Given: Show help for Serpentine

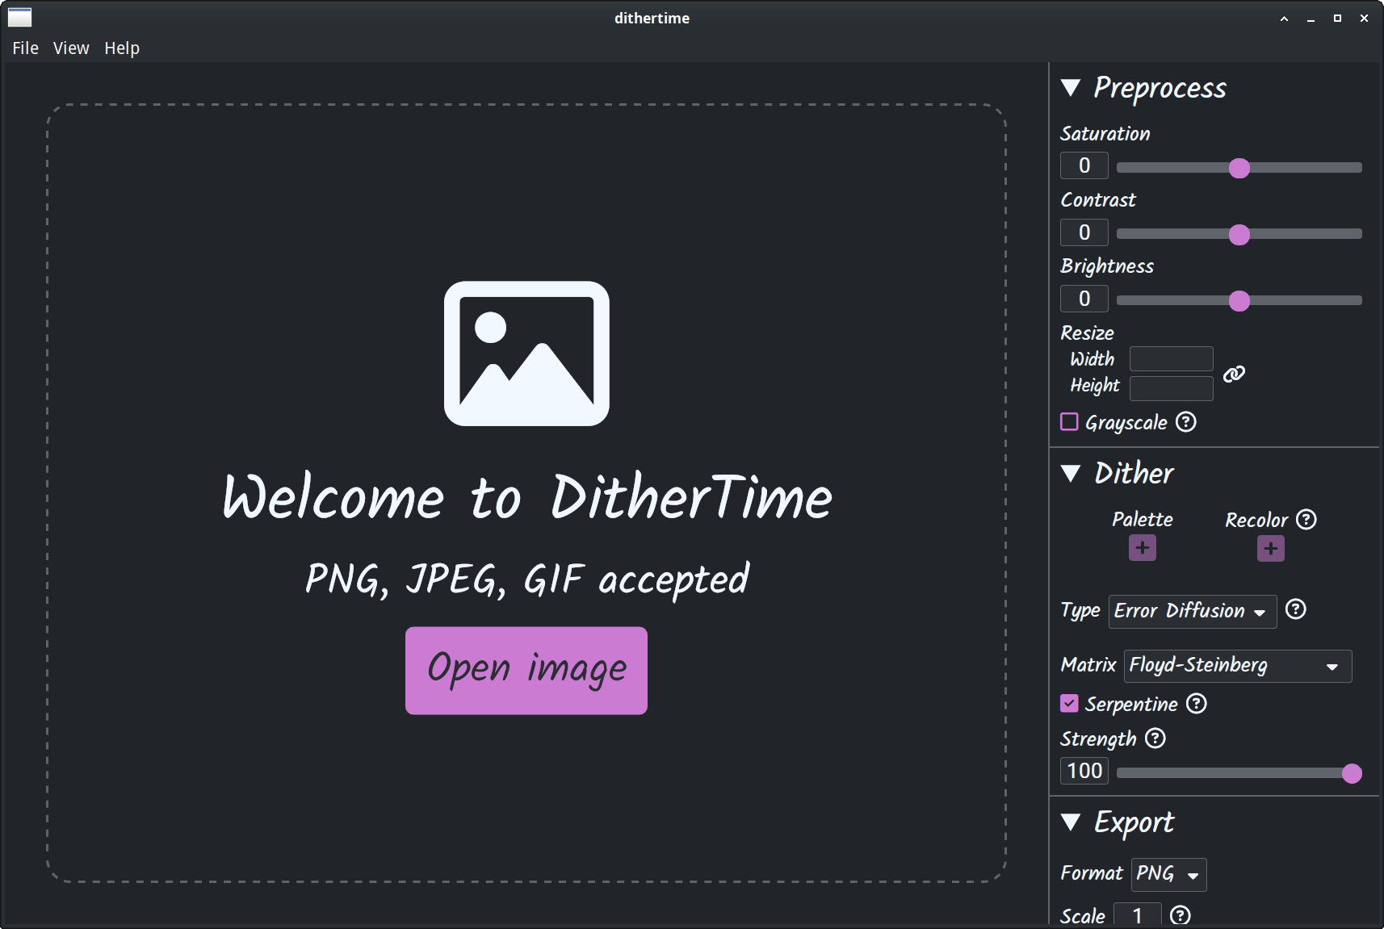Looking at the screenshot, I should 1197,704.
